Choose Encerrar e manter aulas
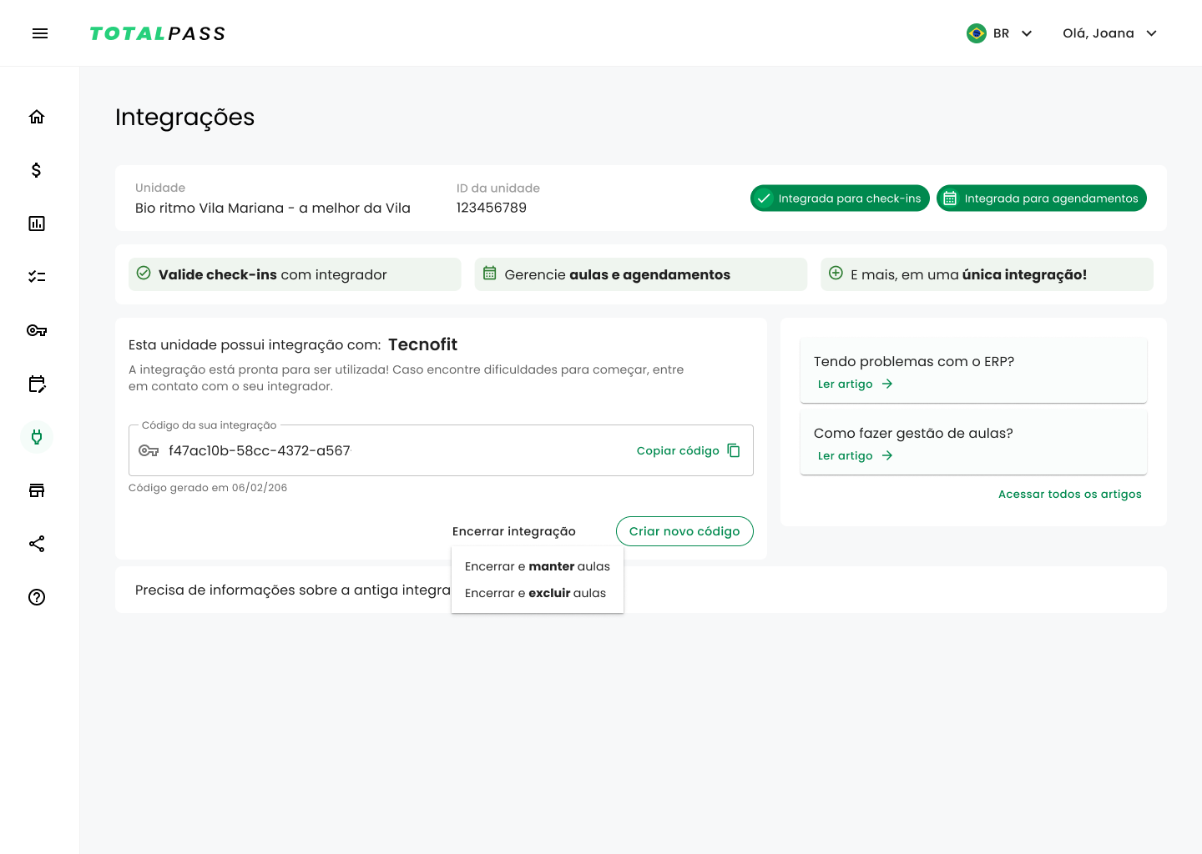The height and width of the screenshot is (854, 1202). tap(538, 566)
